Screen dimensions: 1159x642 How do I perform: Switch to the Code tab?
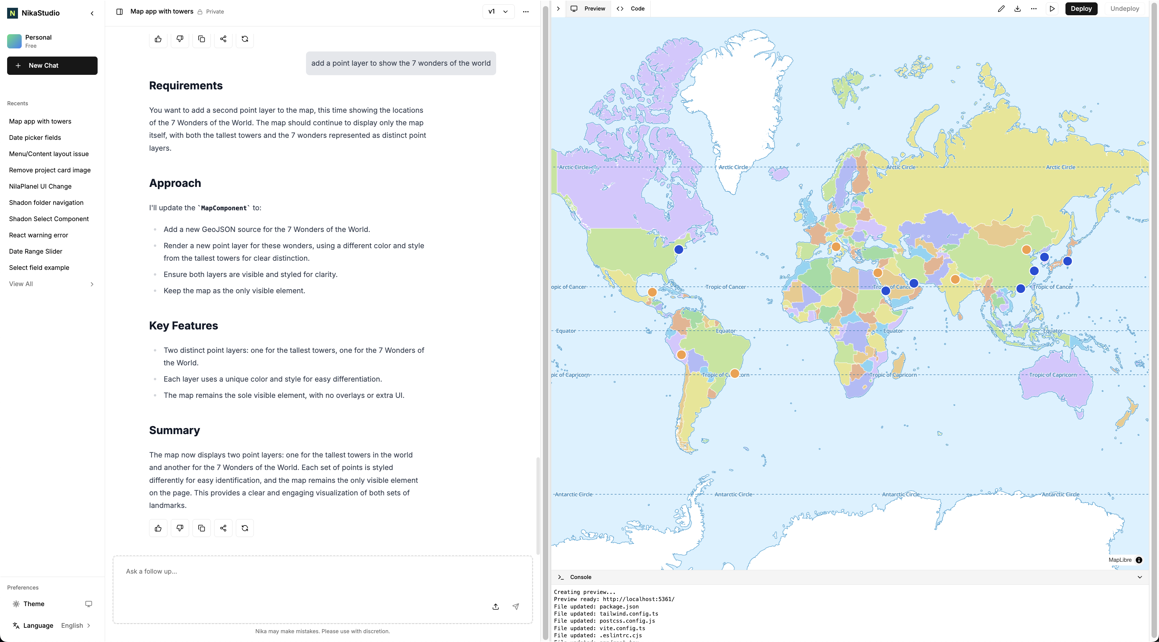tap(631, 8)
